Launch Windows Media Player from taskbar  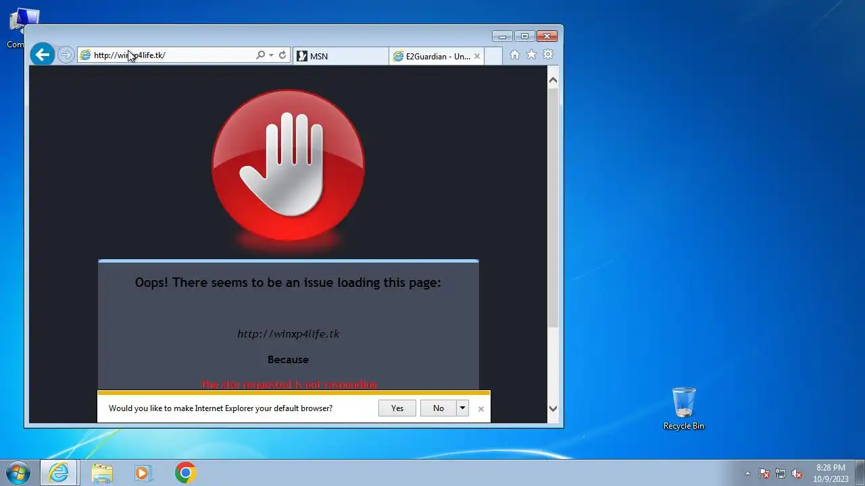click(143, 473)
